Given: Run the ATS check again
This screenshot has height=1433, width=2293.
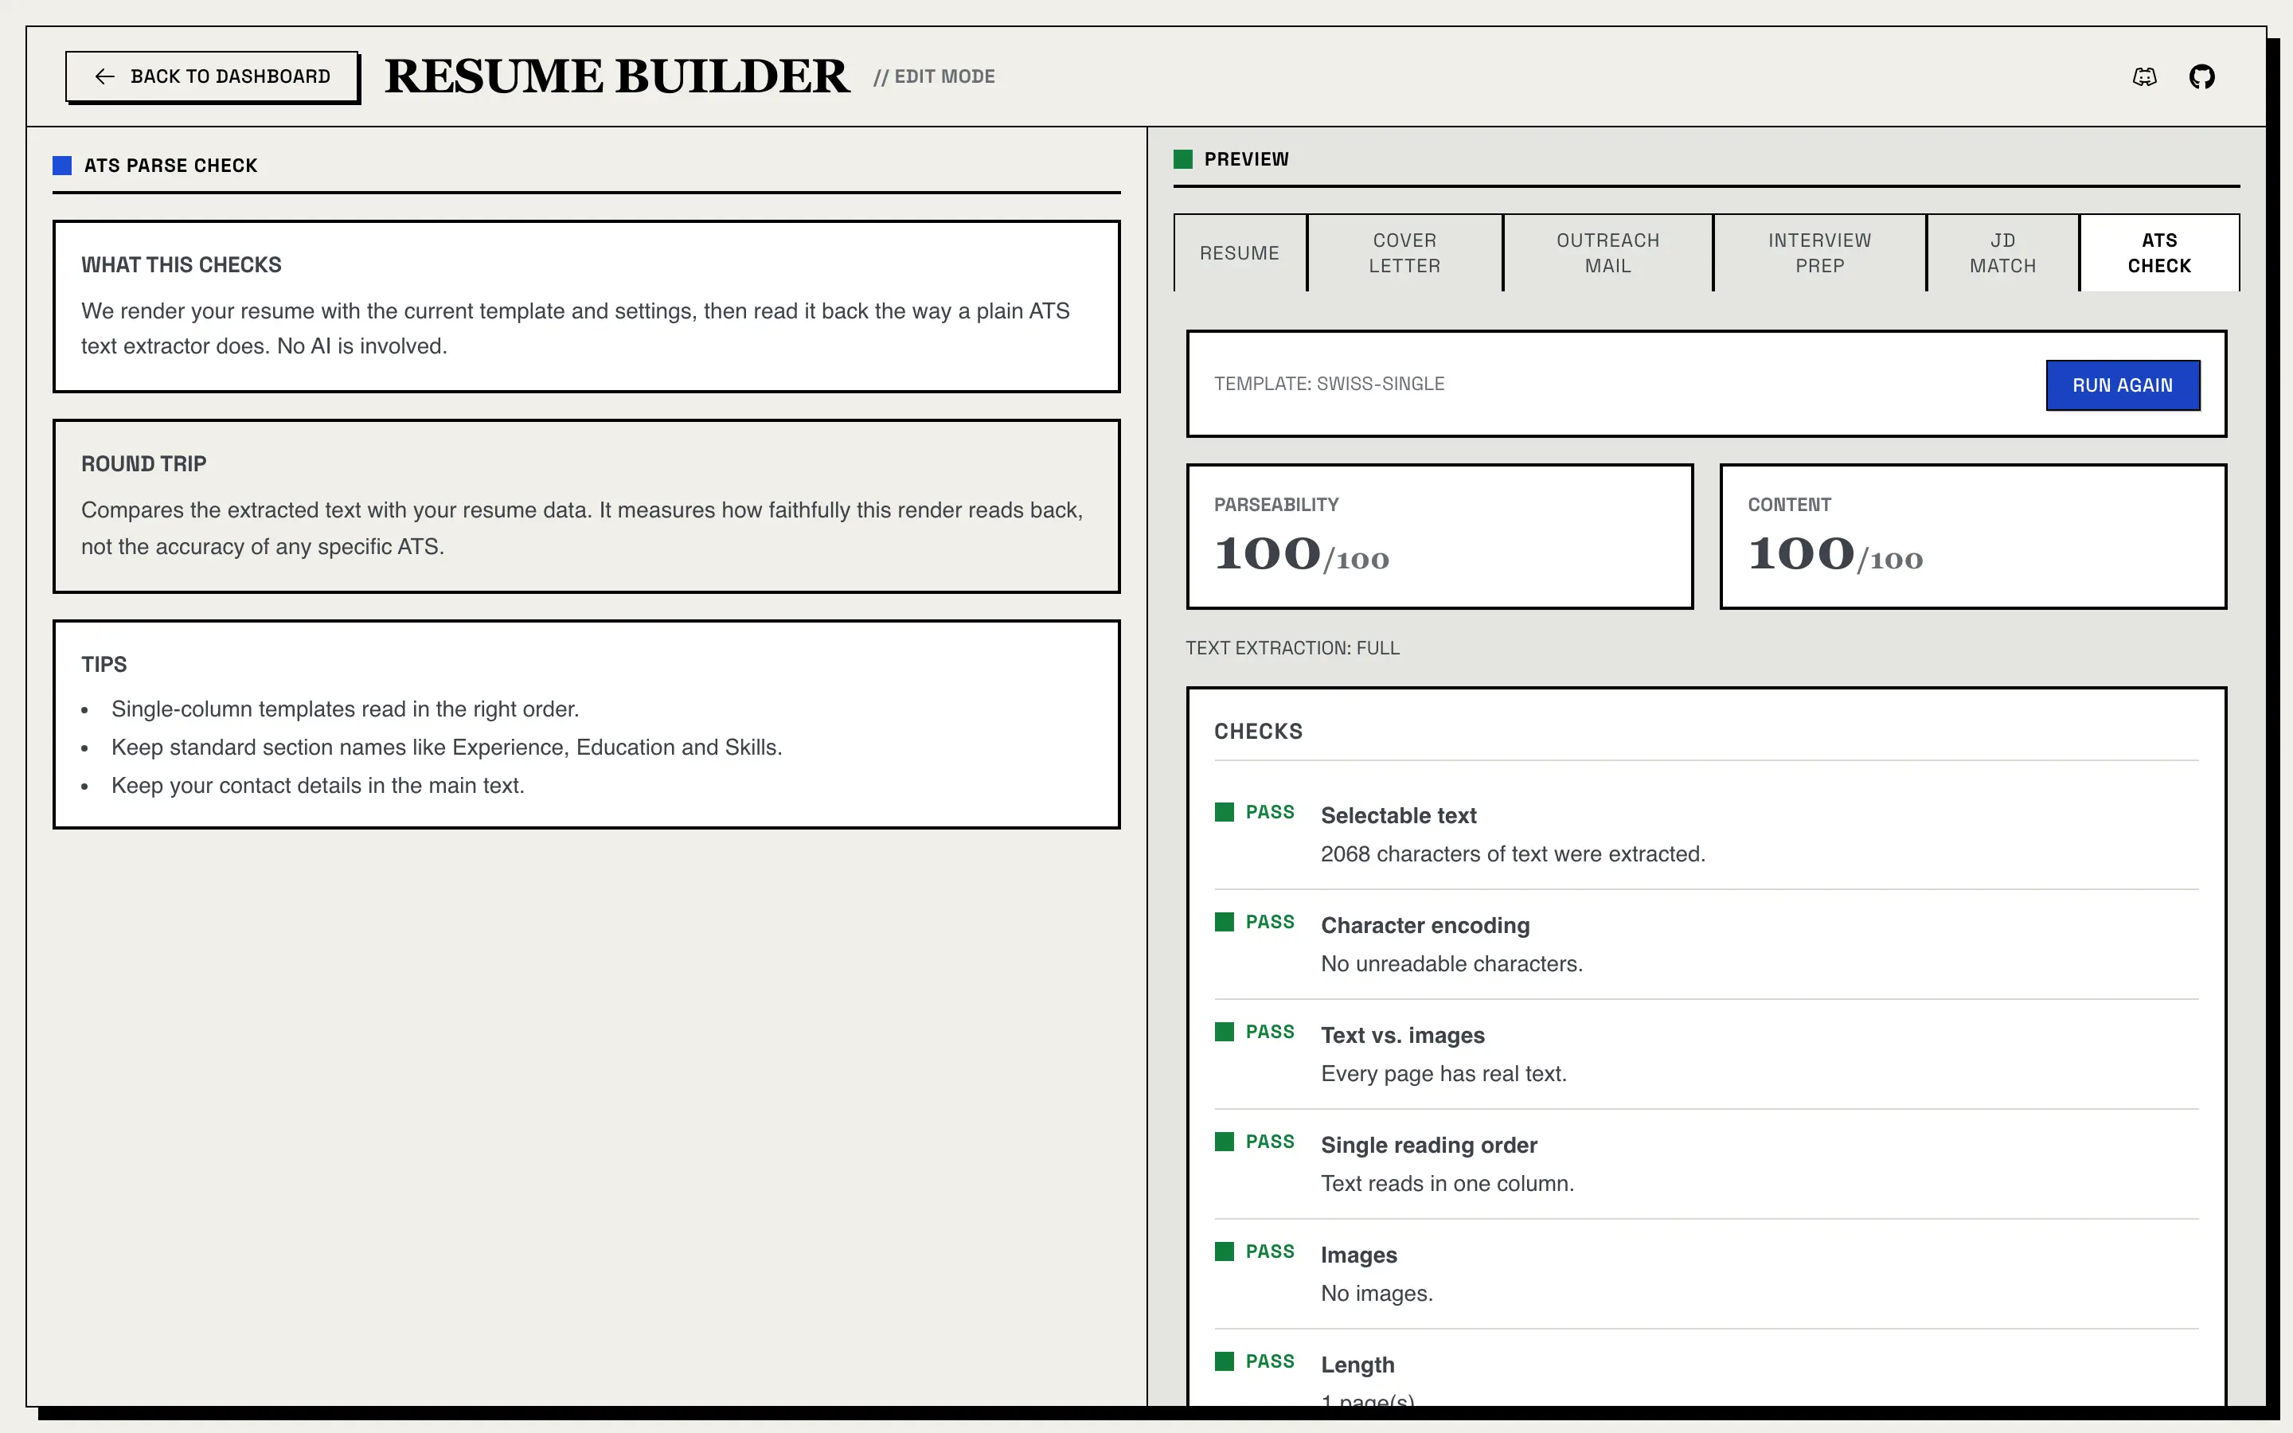Looking at the screenshot, I should pyautogui.click(x=2123, y=385).
